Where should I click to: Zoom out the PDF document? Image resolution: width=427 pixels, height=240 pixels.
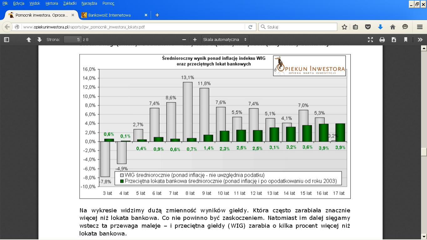(x=184, y=40)
